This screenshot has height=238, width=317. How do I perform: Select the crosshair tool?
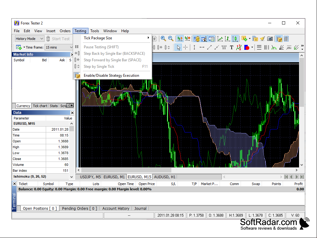point(185,47)
